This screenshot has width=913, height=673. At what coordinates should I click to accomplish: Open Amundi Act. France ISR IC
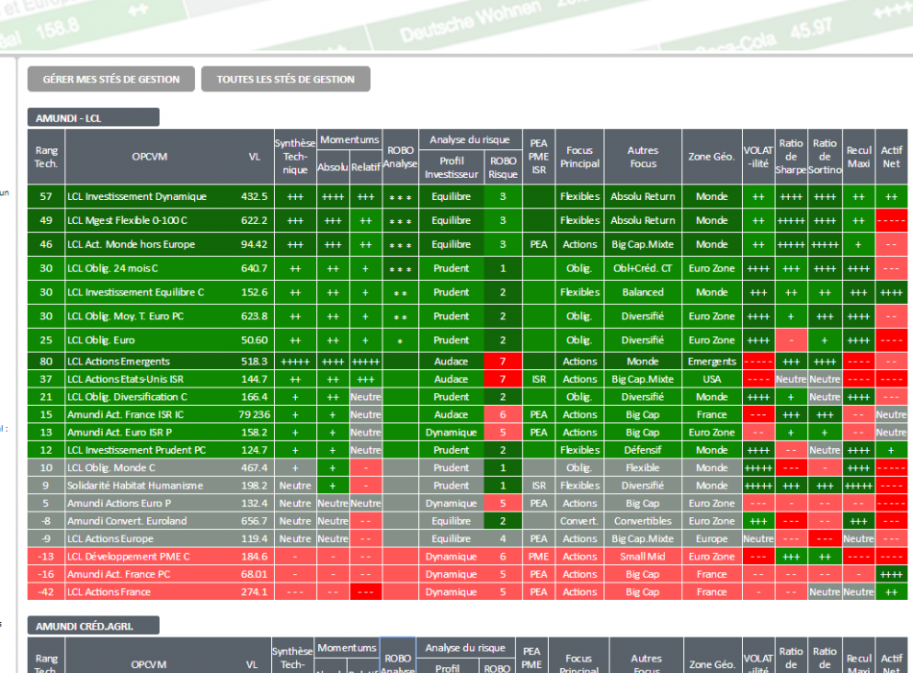125,414
